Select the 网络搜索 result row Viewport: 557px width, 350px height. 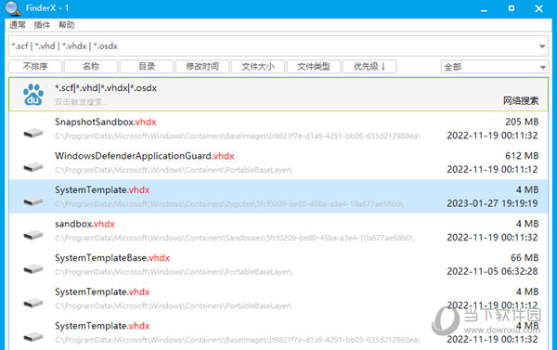278,95
